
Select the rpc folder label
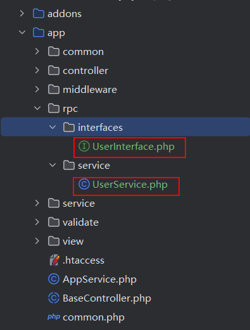[70, 109]
